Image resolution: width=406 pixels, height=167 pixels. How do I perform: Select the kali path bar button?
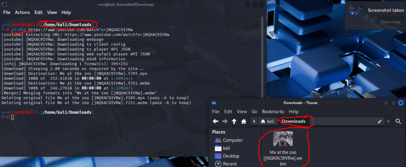pyautogui.click(x=268, y=121)
